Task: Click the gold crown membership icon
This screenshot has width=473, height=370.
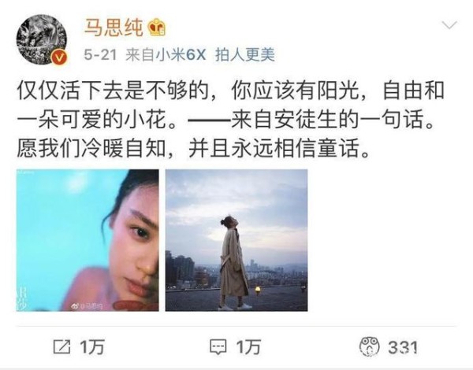Action: click(157, 27)
